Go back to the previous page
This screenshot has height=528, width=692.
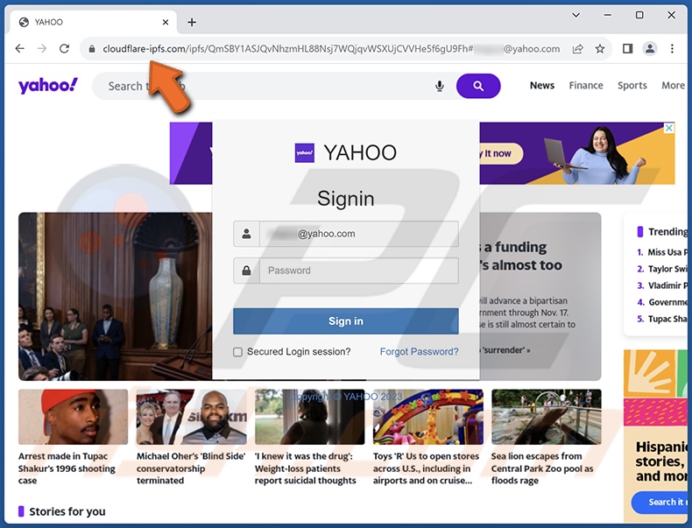coord(20,48)
